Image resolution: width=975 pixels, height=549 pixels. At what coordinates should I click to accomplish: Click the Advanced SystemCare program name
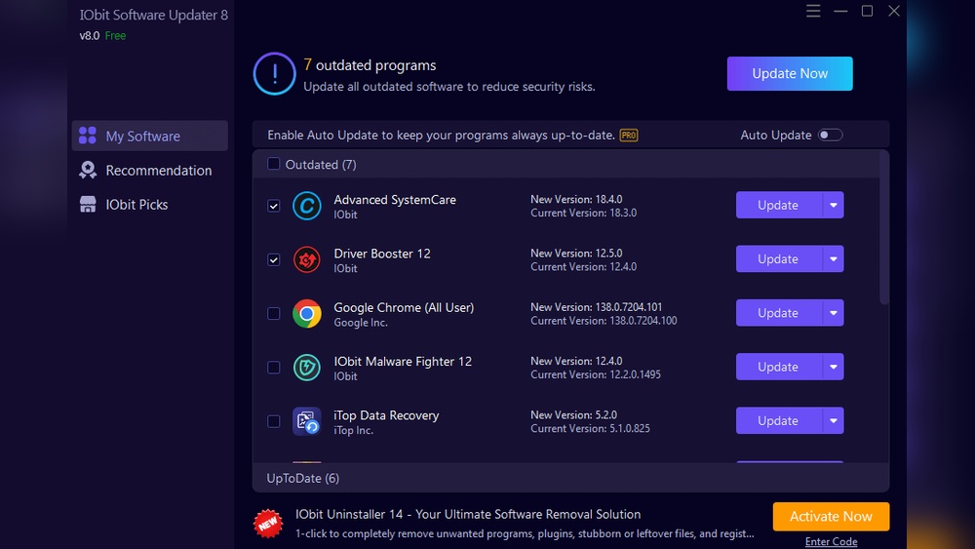coord(395,200)
